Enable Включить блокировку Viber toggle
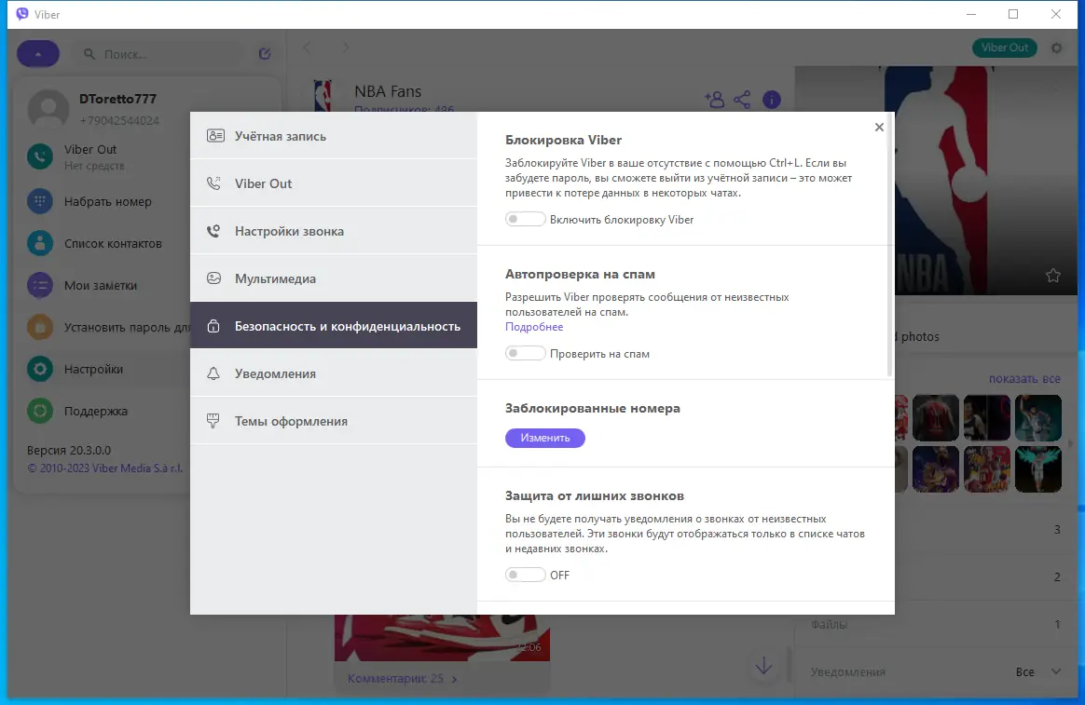1085x705 pixels. click(x=525, y=218)
